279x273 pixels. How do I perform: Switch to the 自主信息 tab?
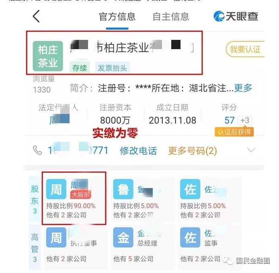171,17
